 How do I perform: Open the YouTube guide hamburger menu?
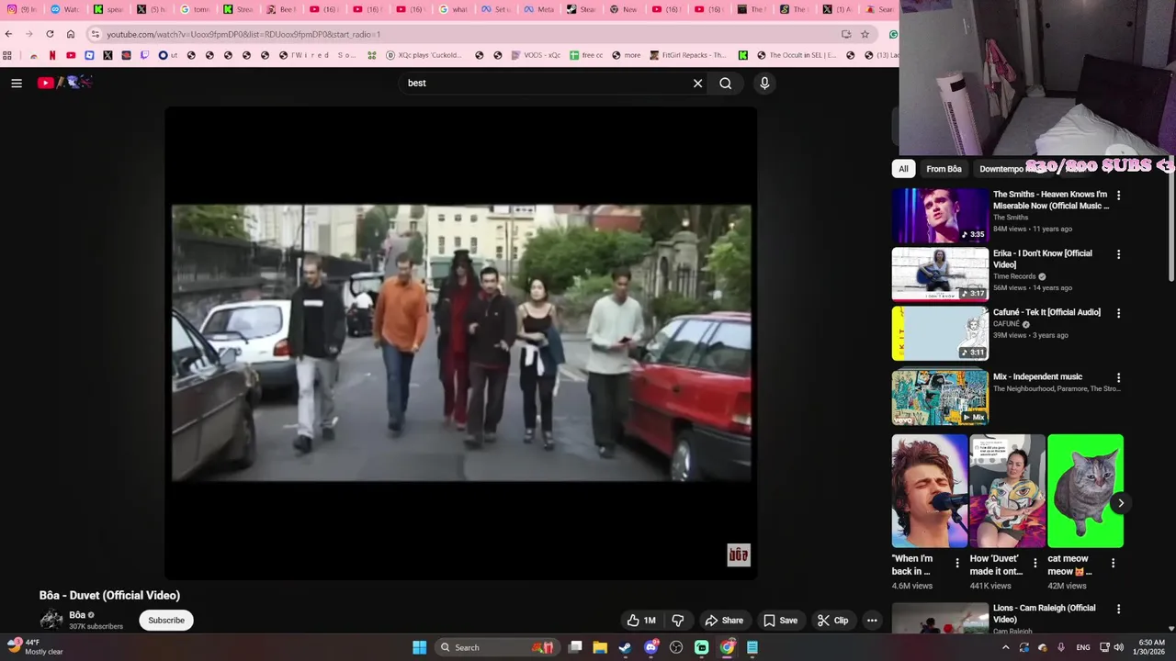[17, 83]
